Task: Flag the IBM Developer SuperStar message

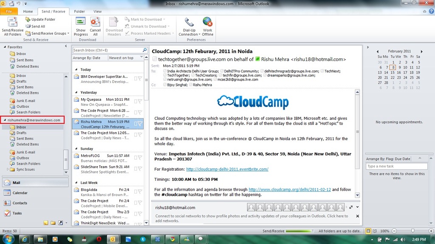Action: [x=140, y=79]
